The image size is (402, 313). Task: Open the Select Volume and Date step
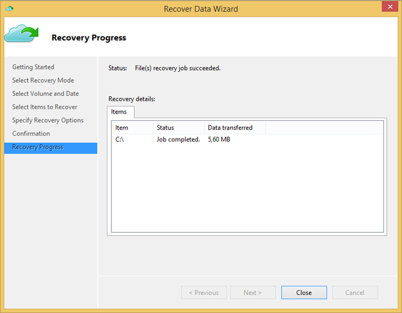pyautogui.click(x=45, y=94)
